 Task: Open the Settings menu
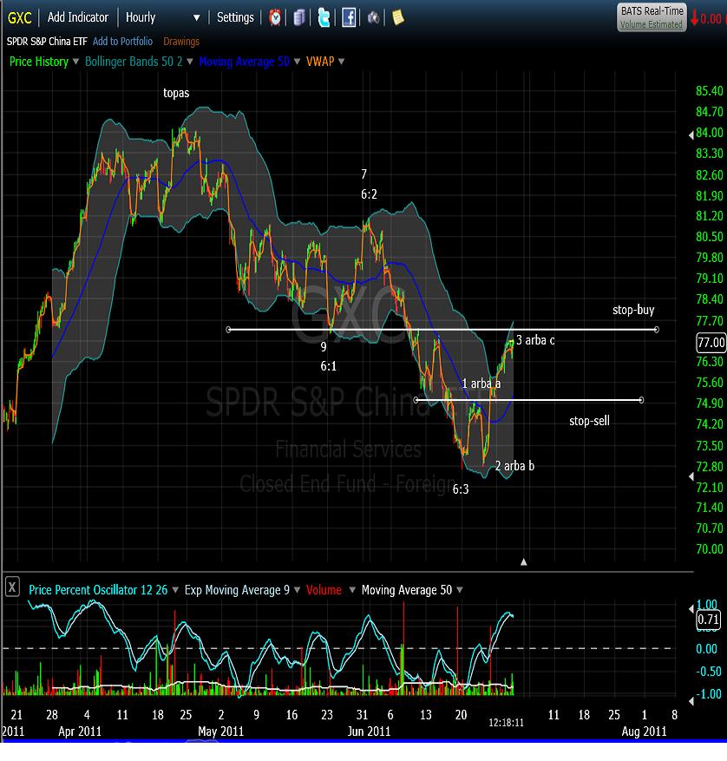pyautogui.click(x=235, y=17)
